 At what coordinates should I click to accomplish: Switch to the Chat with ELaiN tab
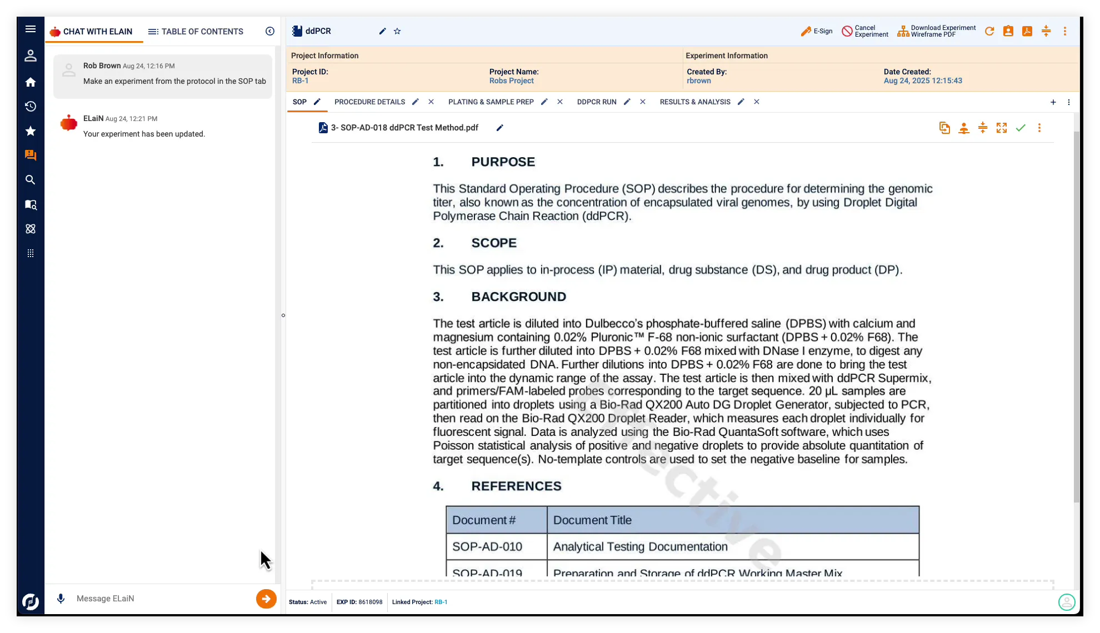click(x=92, y=32)
